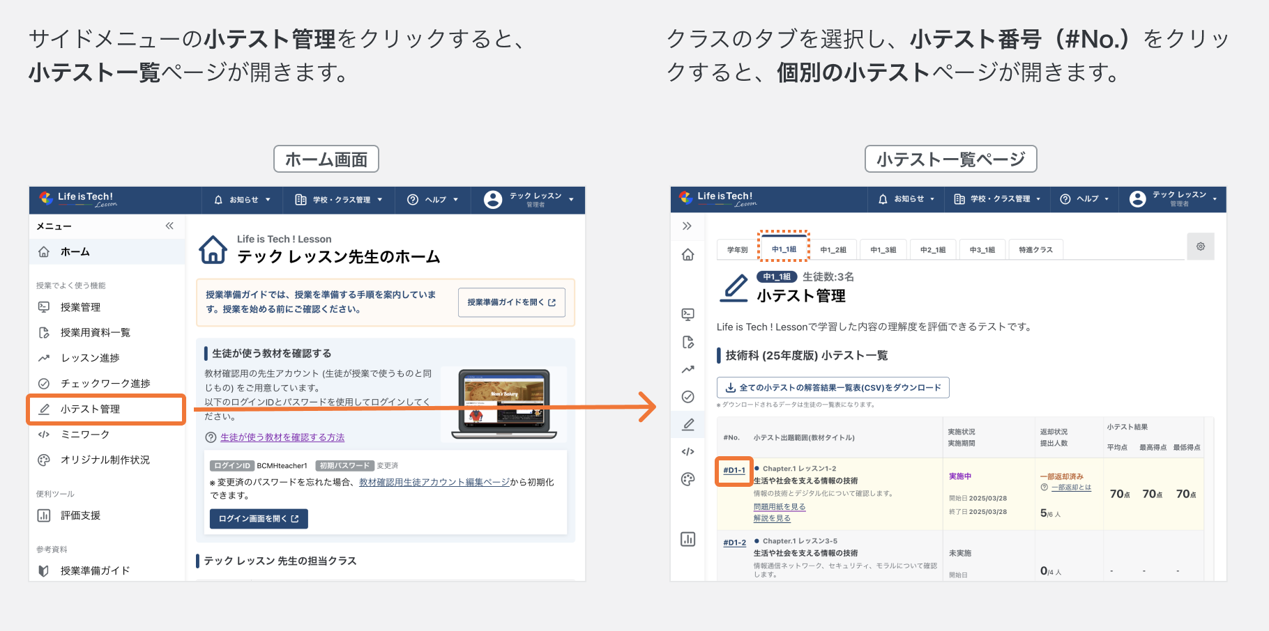Click the 授業準備ガイドを開く button
The image size is (1269, 631).
[x=512, y=302]
